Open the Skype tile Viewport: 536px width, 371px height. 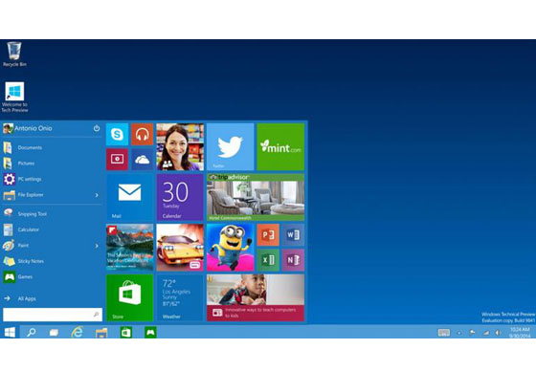pyautogui.click(x=117, y=134)
